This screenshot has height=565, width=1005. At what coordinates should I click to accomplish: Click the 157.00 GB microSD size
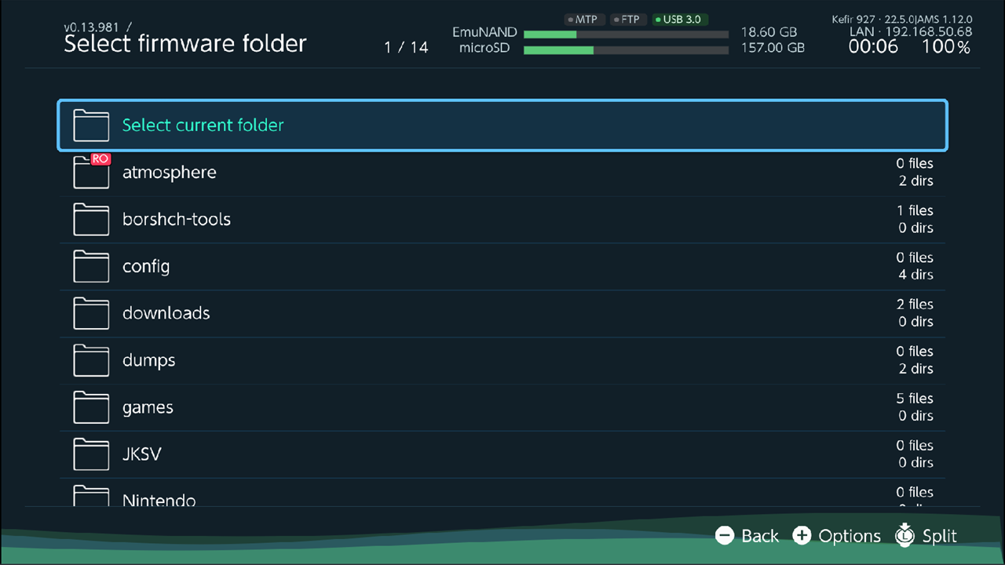(x=773, y=48)
